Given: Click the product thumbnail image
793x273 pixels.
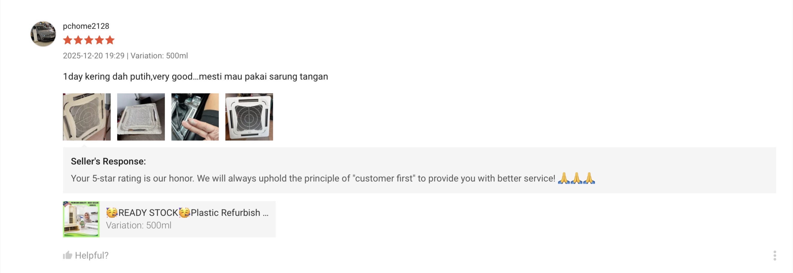Looking at the screenshot, I should click(81, 219).
